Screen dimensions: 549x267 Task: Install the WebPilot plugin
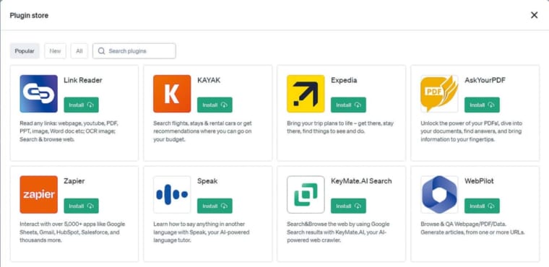482,206
